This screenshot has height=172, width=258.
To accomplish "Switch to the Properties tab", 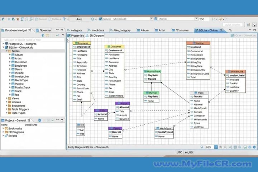I will point(76,36).
